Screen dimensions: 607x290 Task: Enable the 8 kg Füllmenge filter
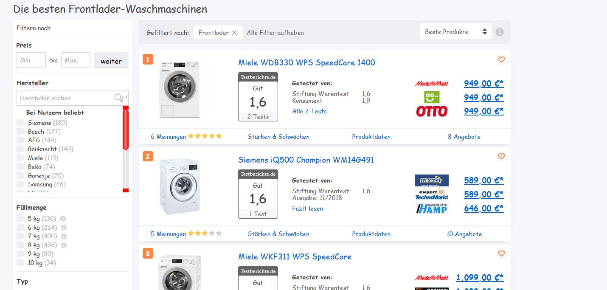(20, 245)
